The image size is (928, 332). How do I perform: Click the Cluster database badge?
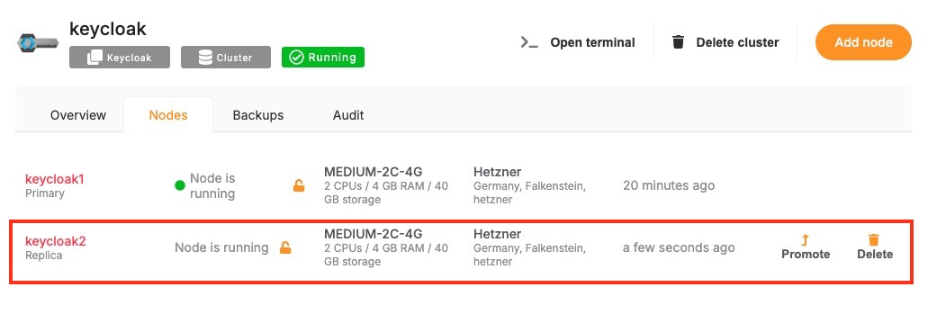[x=226, y=58]
